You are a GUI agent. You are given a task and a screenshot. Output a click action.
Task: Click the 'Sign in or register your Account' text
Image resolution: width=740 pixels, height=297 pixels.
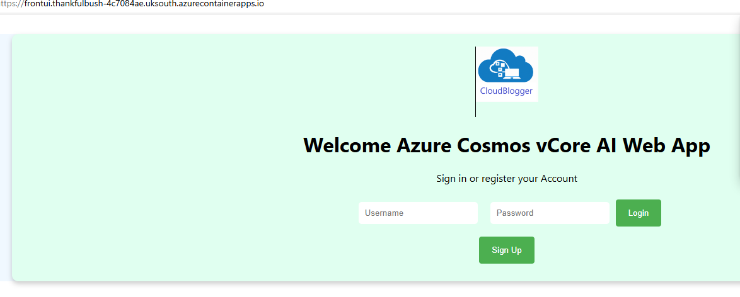click(x=507, y=179)
